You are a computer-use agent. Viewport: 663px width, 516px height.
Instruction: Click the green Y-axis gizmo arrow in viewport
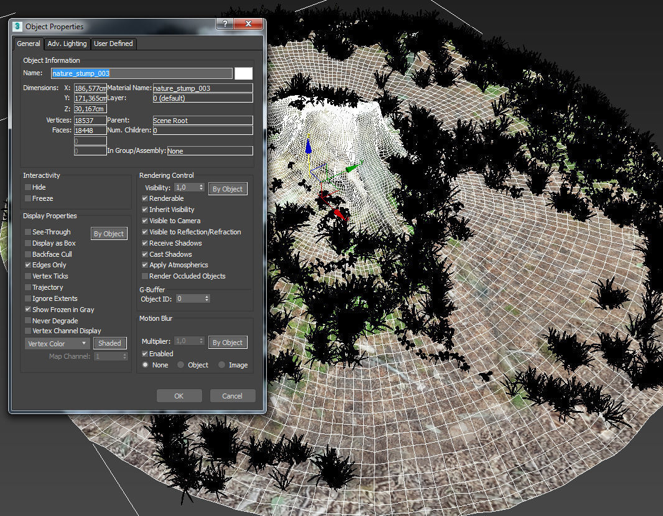click(x=353, y=167)
